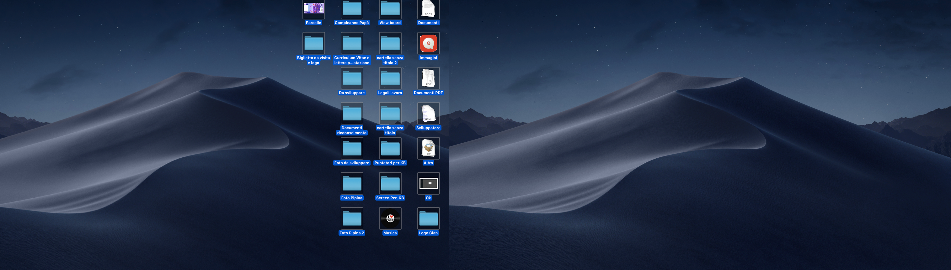Screen dimensions: 951x270
Task: Select the Parcelle banknote image icon
Action: (x=313, y=8)
